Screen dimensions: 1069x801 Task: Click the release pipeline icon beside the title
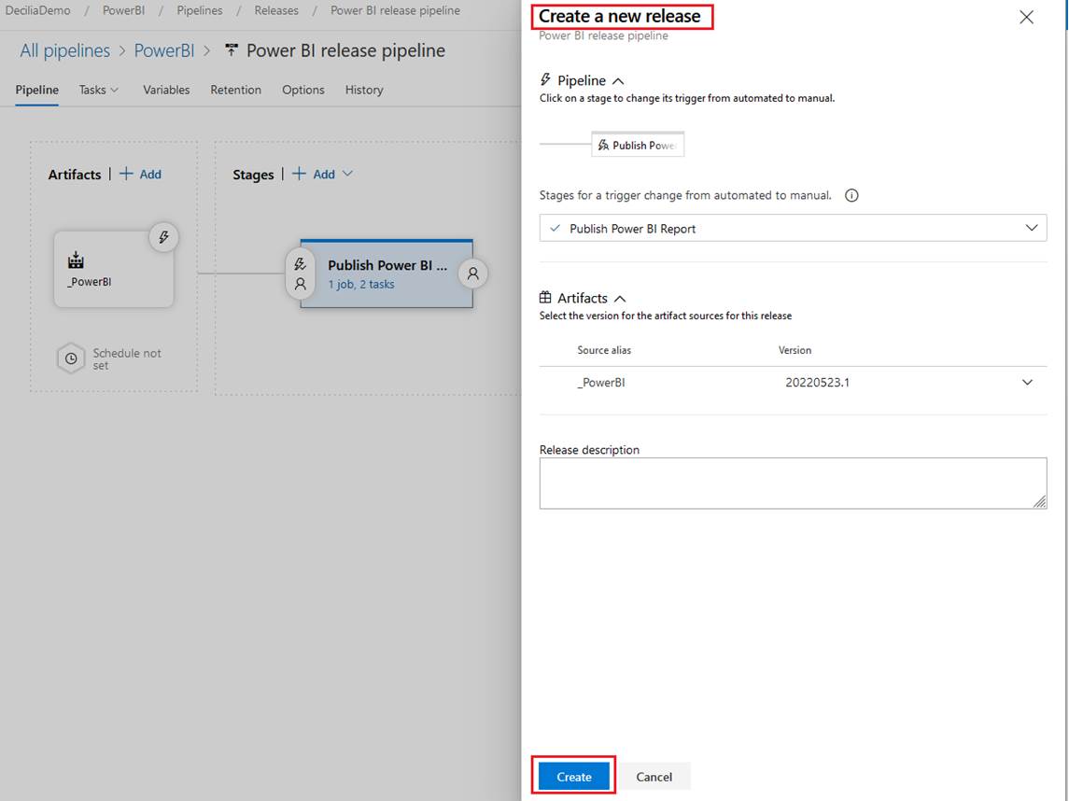pos(232,50)
